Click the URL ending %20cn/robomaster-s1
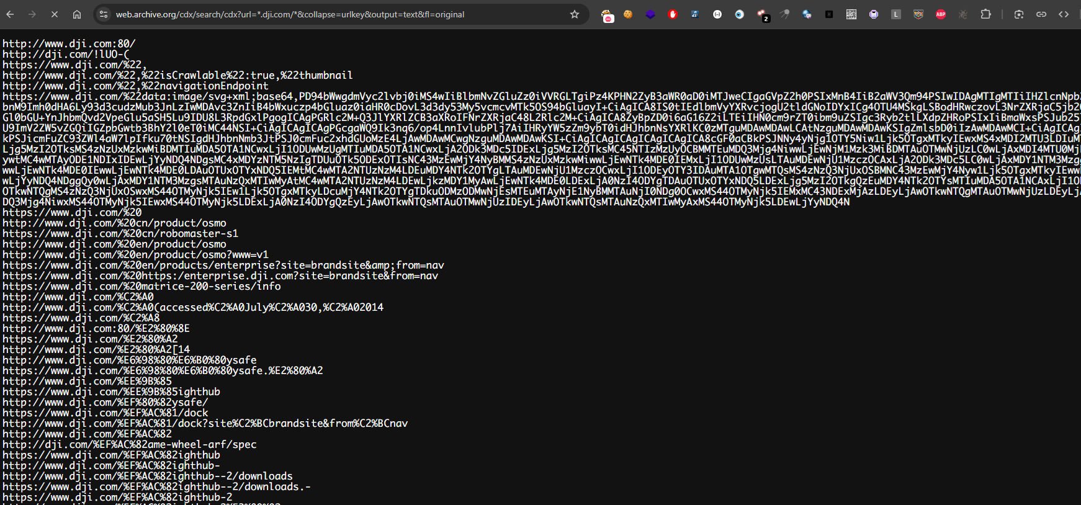This screenshot has height=505, width=1081. coord(120,233)
